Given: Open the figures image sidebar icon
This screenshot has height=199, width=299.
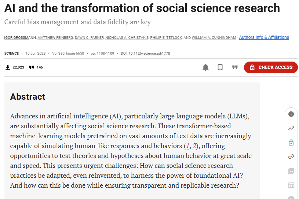Looking at the screenshot, I should coord(291,171).
